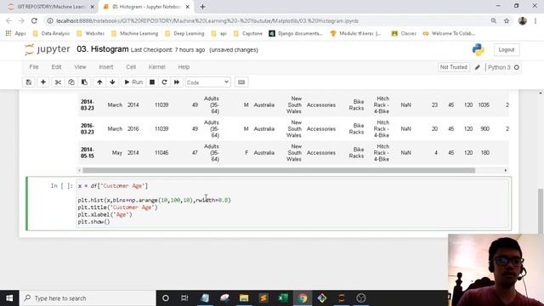Screen dimensions: 544x306
Task: Move selected cell down arrow
Action: 112,82
